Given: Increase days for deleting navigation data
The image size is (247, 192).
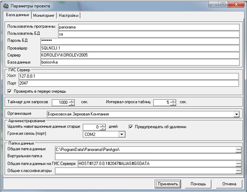Looking at the screenshot, I should (103, 125).
